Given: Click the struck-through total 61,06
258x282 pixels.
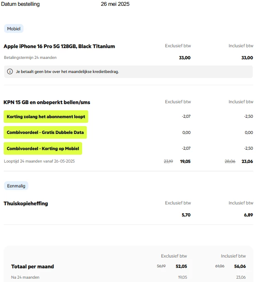Looking at the screenshot, I should point(220,266).
